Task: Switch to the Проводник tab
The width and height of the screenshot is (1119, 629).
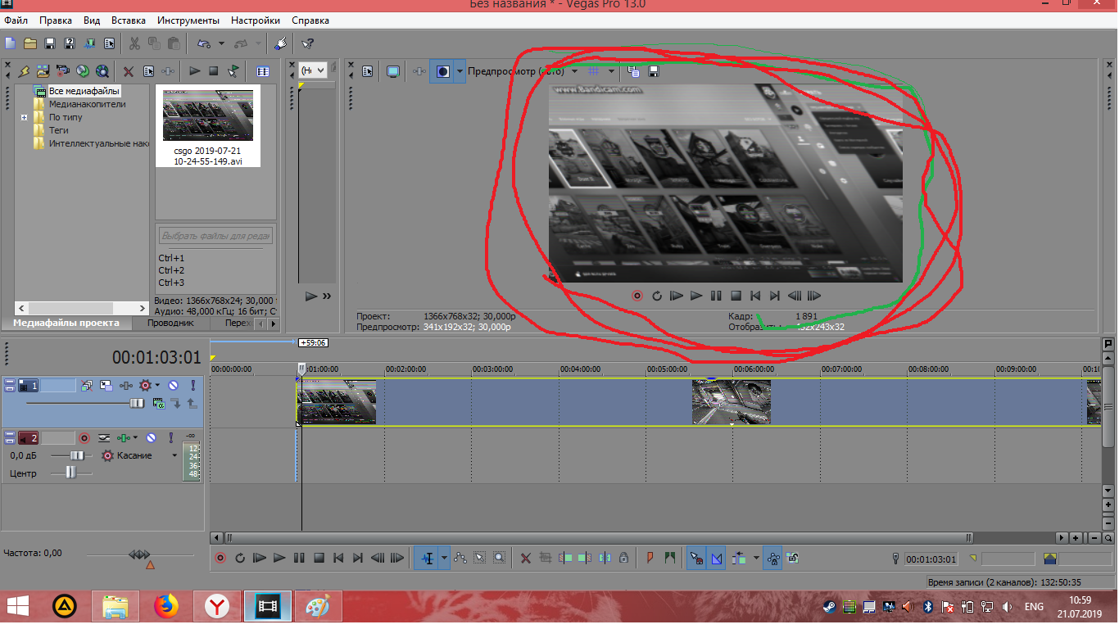Action: pyautogui.click(x=170, y=323)
